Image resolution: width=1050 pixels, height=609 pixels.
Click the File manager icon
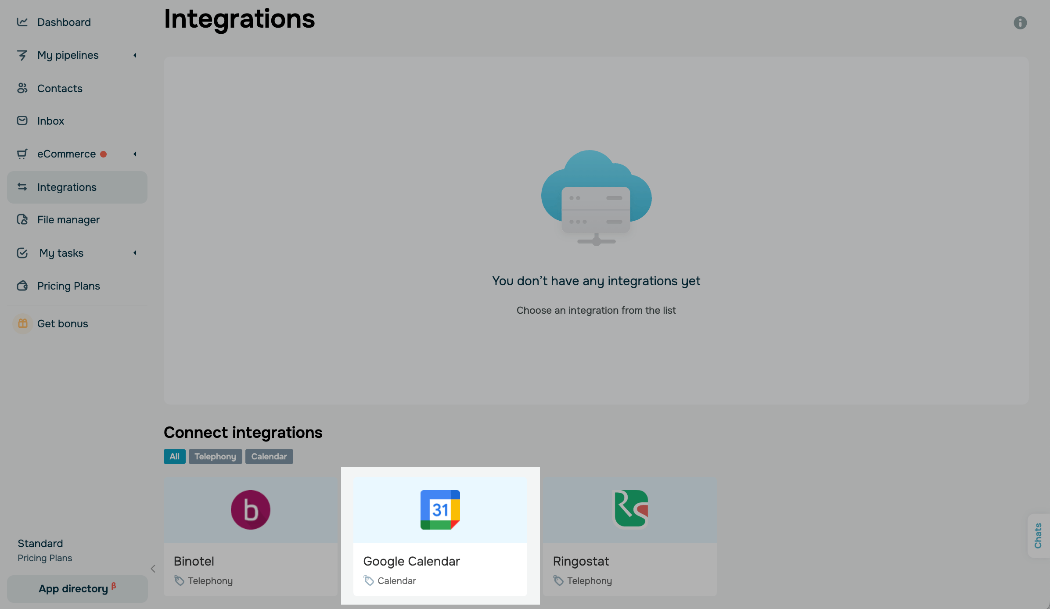[22, 219]
